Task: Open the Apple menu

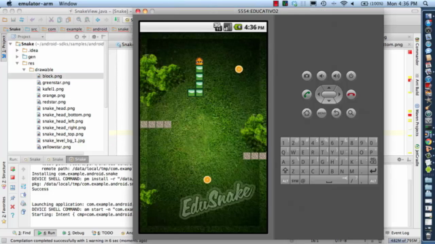Action: [x=9, y=3]
